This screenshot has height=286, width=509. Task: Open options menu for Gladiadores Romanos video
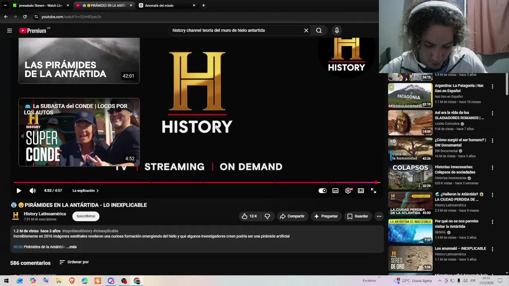tap(492, 113)
